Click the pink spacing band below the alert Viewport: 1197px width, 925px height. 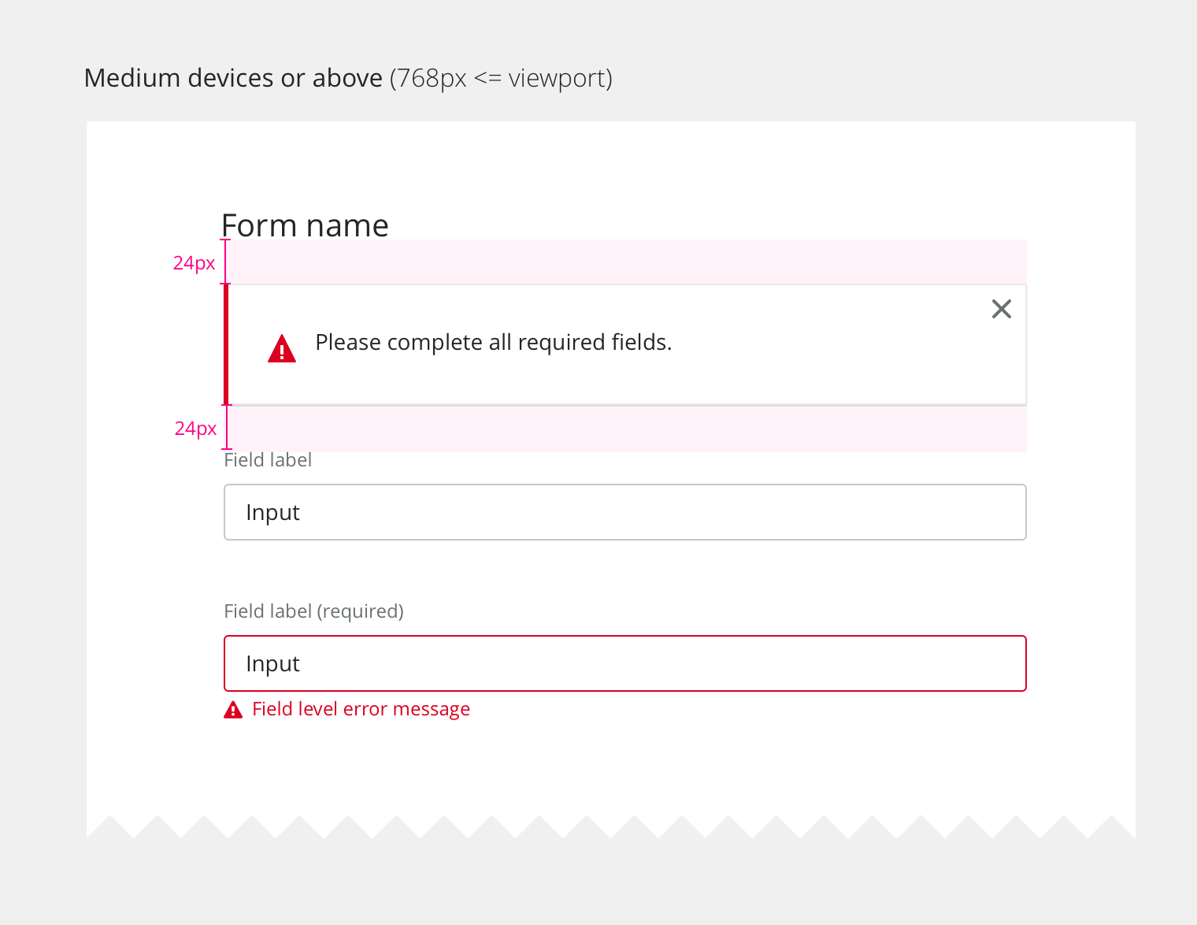[624, 429]
